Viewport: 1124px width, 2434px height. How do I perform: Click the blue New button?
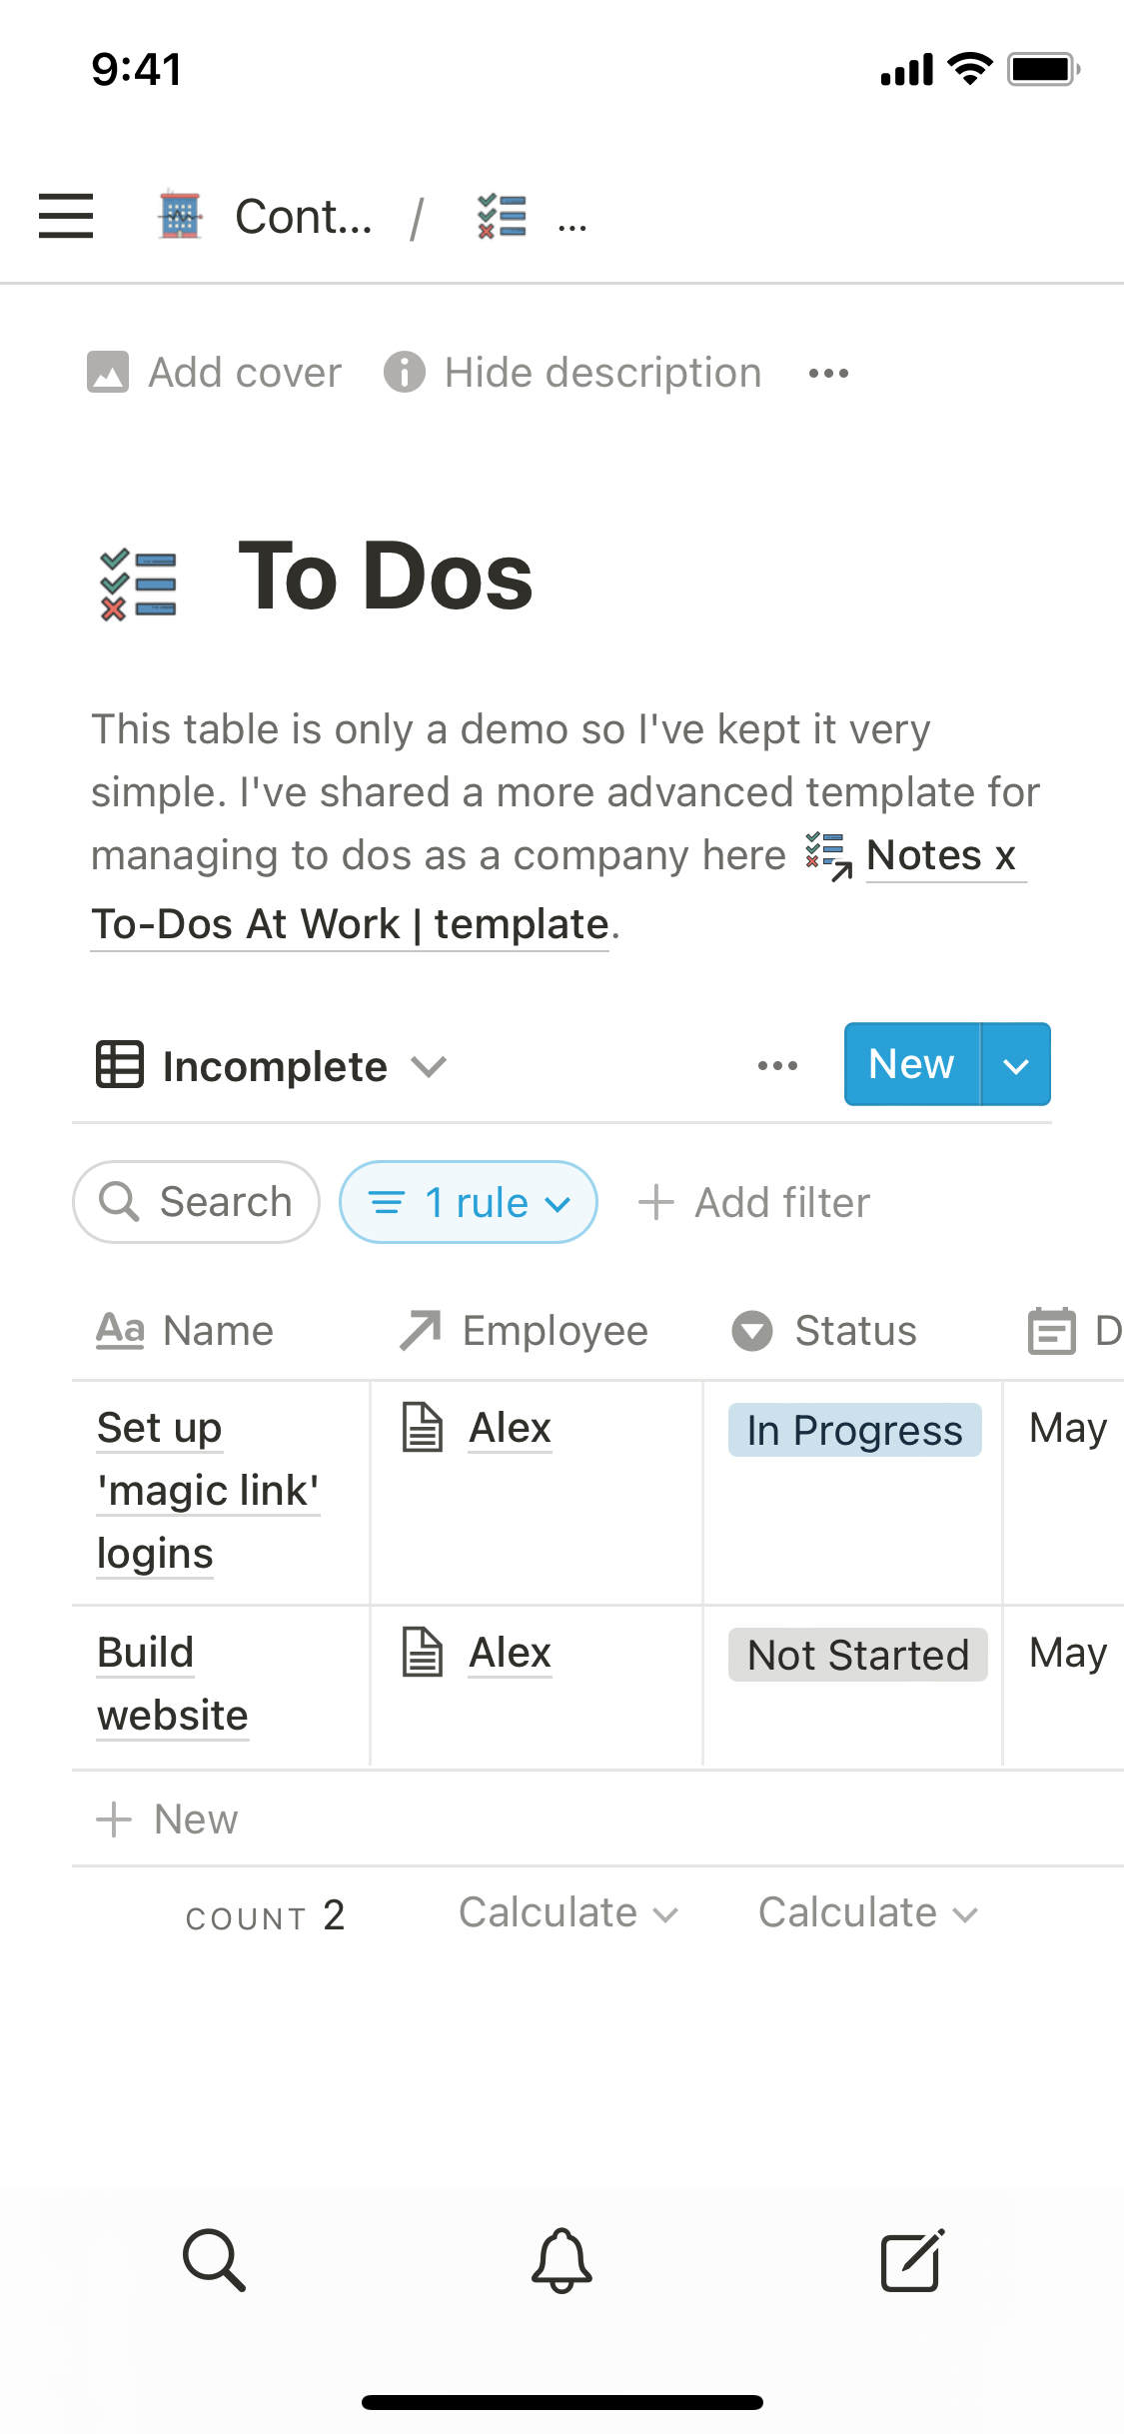(x=911, y=1065)
